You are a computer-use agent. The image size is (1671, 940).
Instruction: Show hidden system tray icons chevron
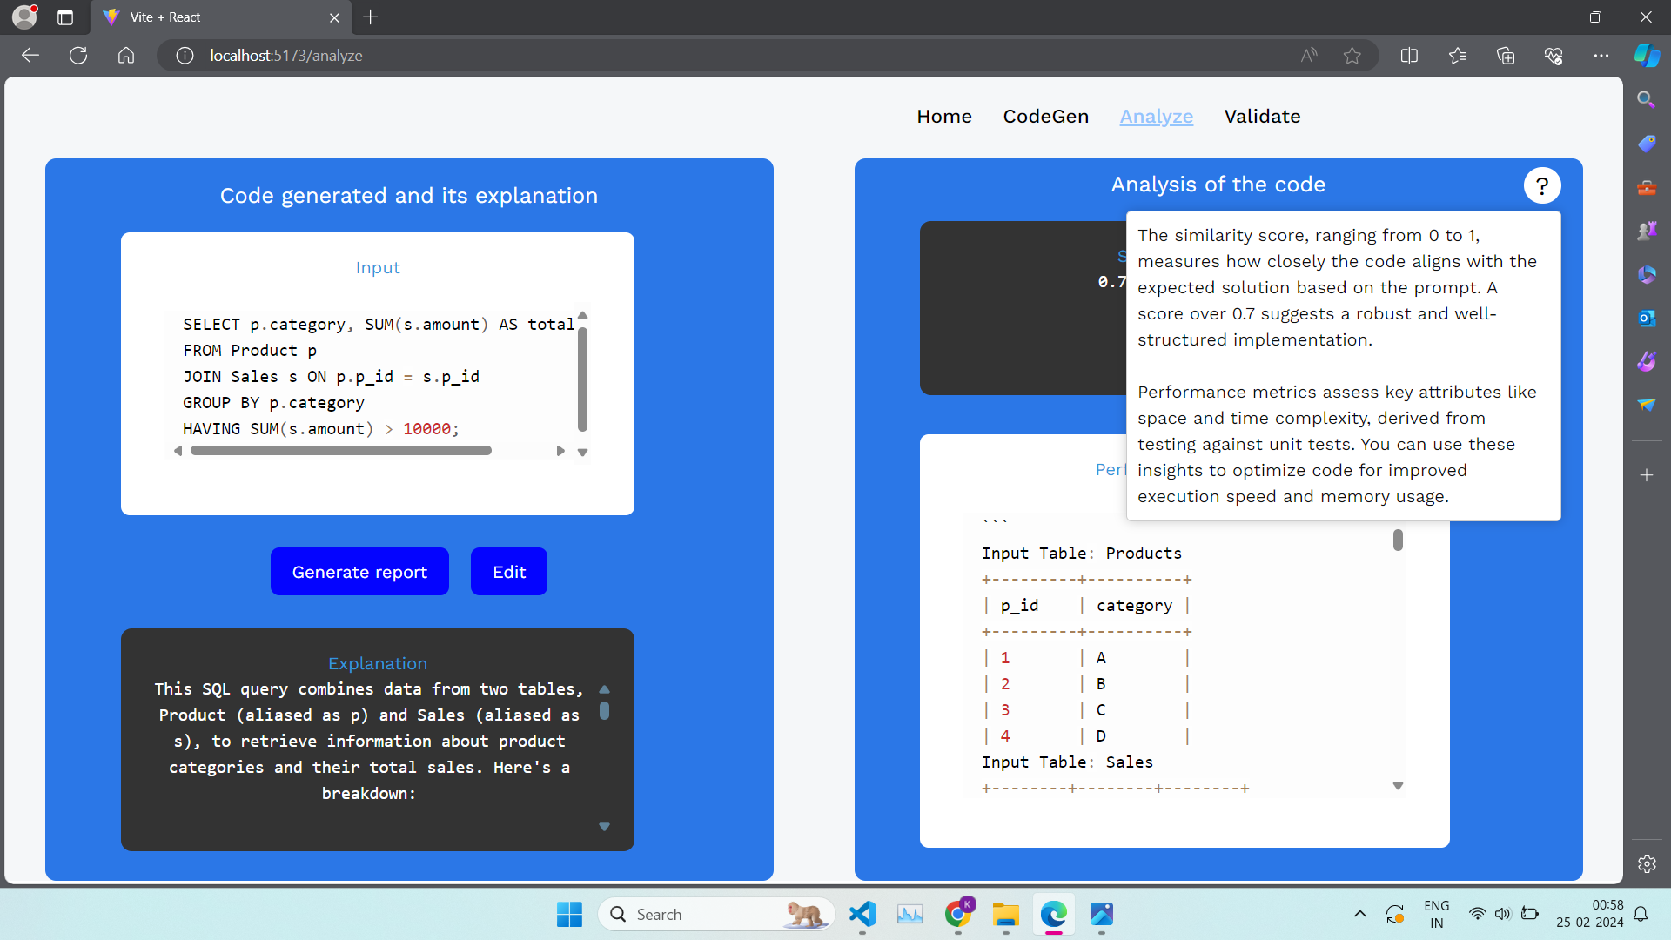click(x=1359, y=914)
